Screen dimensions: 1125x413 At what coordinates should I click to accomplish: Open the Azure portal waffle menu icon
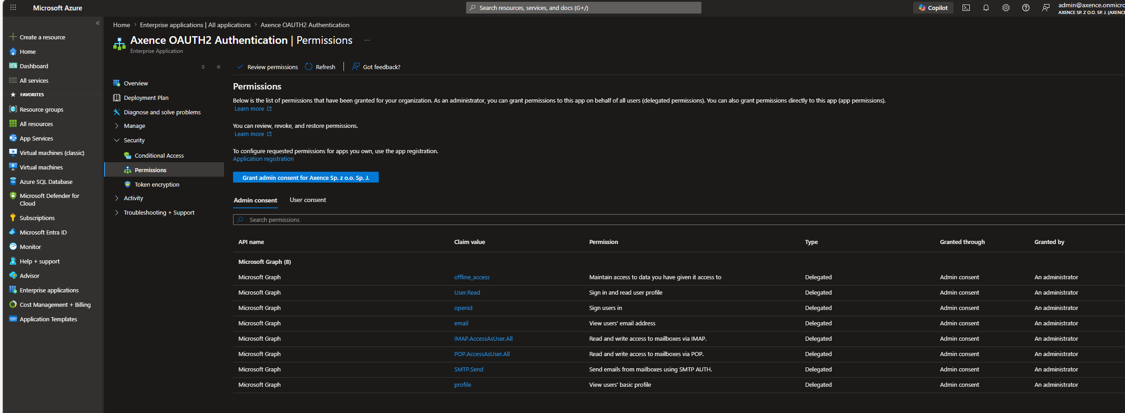13,8
